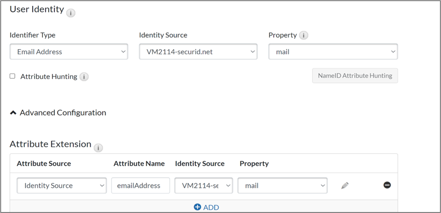Collapse the Advanced Configuration section
The height and width of the screenshot is (213, 441).
(x=13, y=113)
